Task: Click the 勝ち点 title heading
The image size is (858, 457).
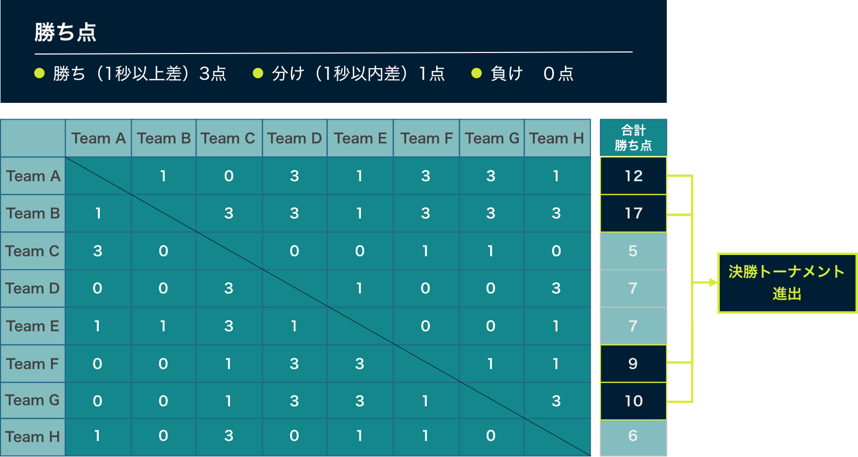Action: pyautogui.click(x=66, y=33)
